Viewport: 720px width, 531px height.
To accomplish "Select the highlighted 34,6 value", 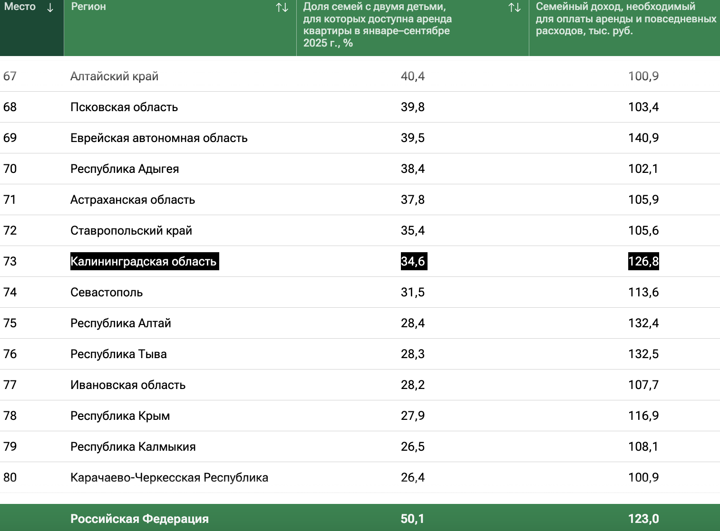I will (413, 261).
